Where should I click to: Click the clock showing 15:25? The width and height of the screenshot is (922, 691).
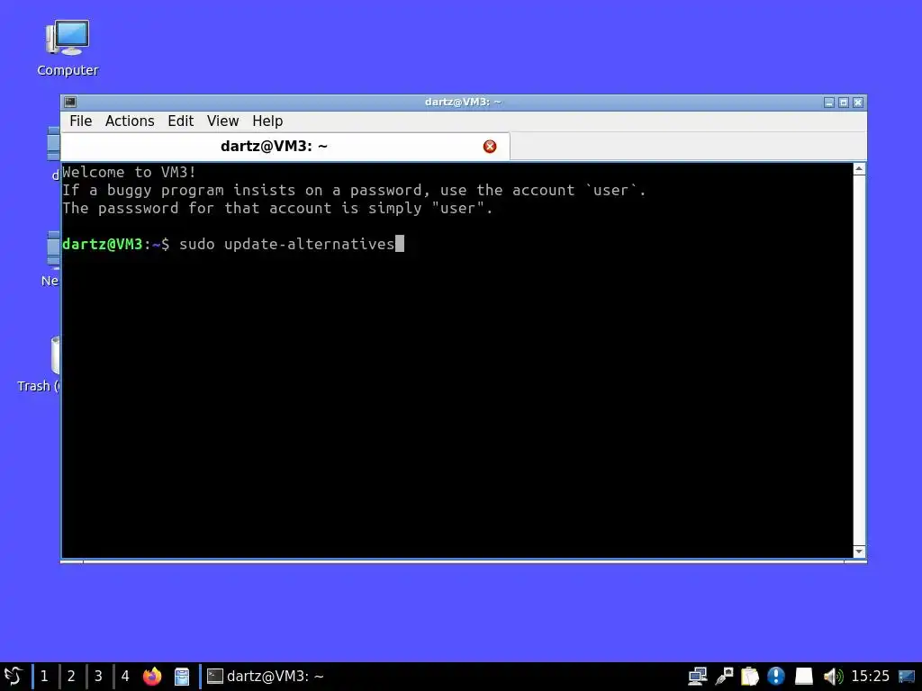click(871, 677)
